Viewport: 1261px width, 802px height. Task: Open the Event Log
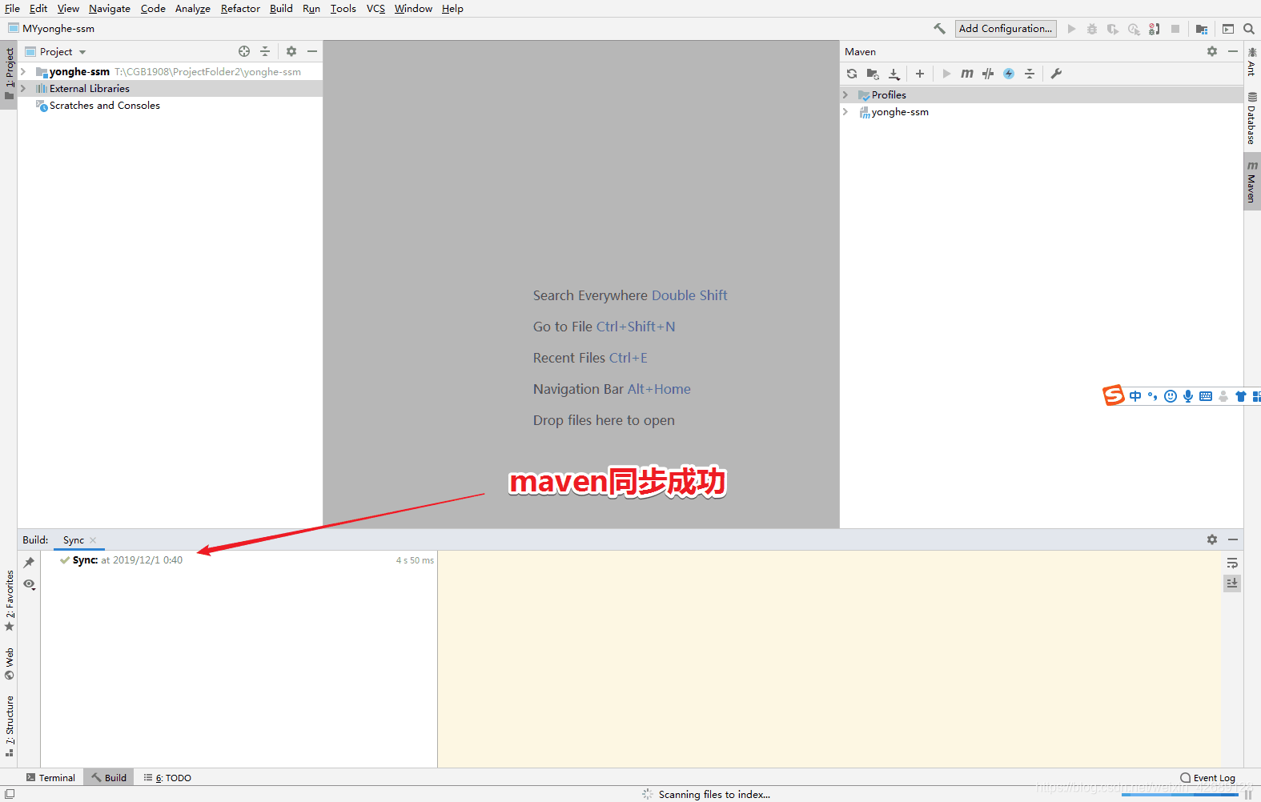(1207, 778)
